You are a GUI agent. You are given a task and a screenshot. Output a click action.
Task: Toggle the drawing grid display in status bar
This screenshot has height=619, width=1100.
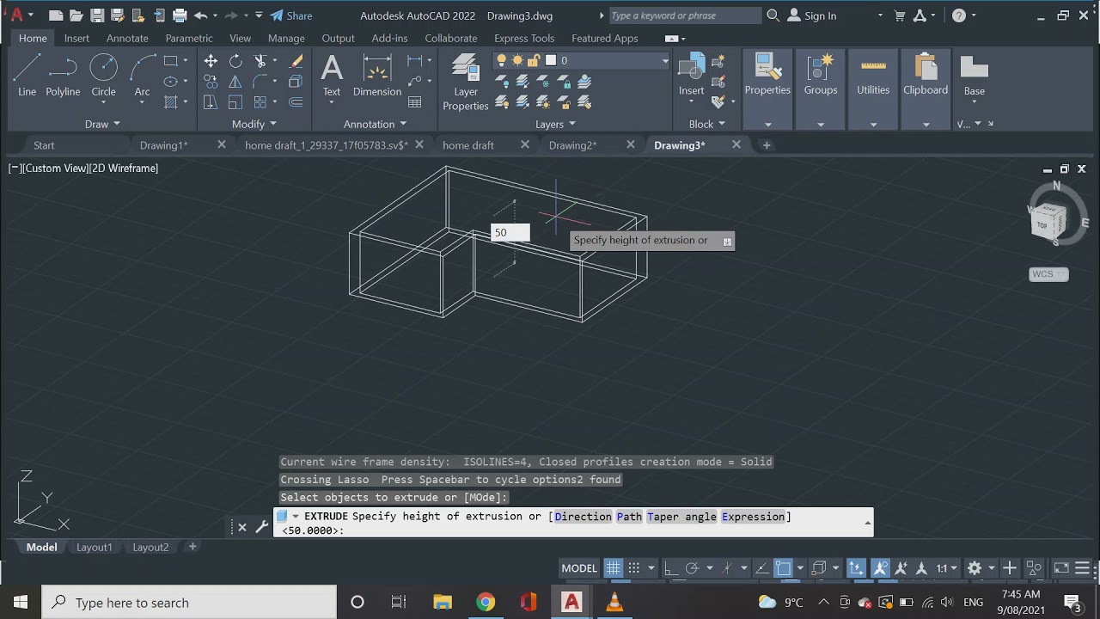point(613,568)
